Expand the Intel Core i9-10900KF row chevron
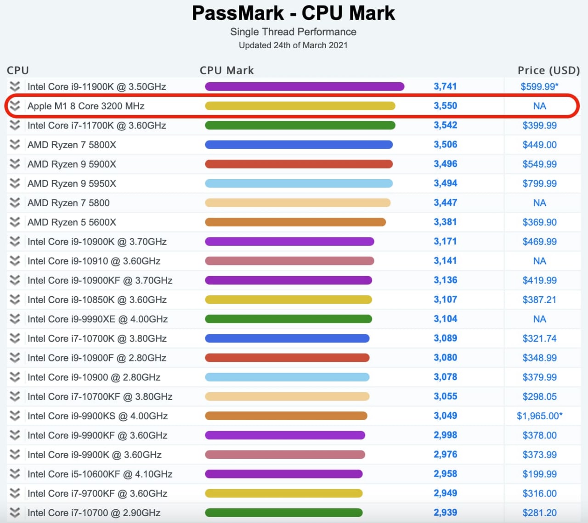Screen dimensions: 588x523 point(15,280)
